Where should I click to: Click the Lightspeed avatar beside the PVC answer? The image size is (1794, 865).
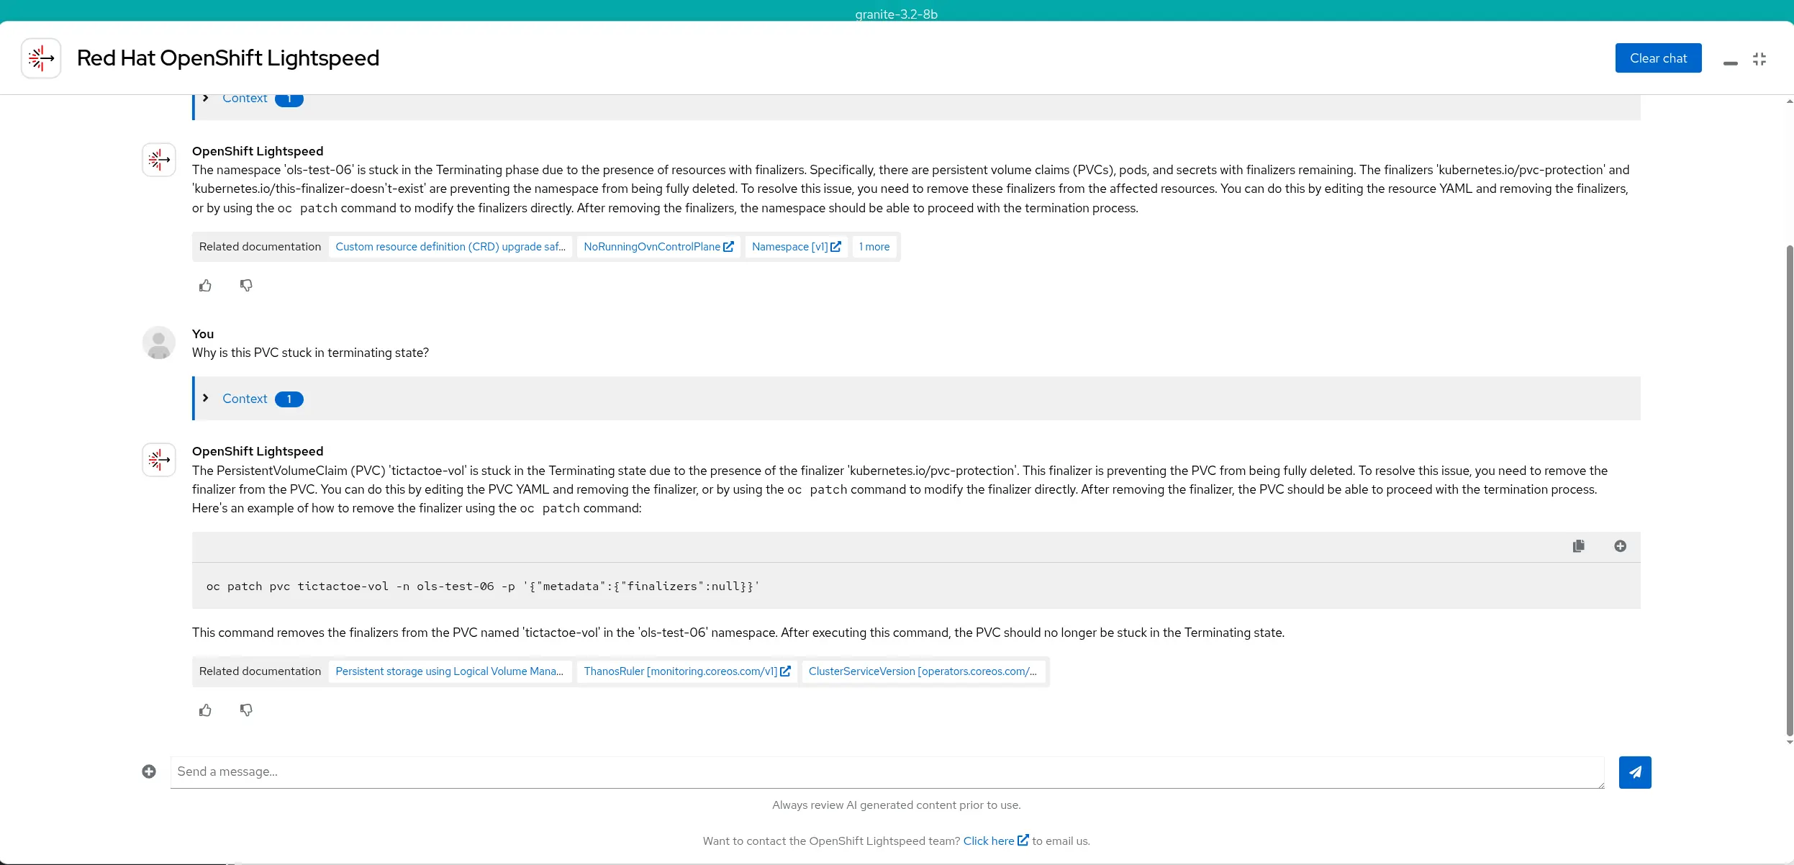(x=159, y=460)
